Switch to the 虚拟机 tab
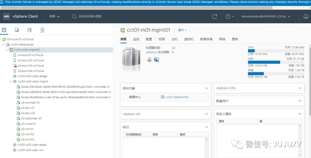Screen dimensions: 311x158 (x=189, y=39)
